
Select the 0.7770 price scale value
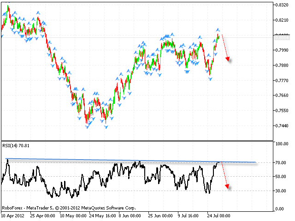(282, 81)
